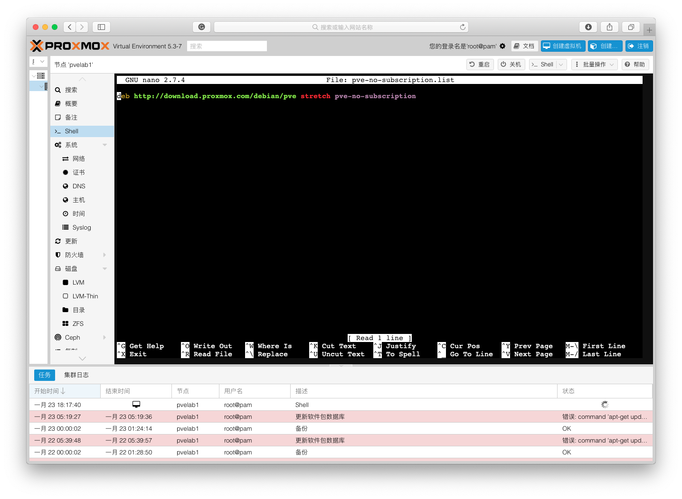The image size is (682, 499).
Task: Open ZFS item
Action: coord(82,324)
